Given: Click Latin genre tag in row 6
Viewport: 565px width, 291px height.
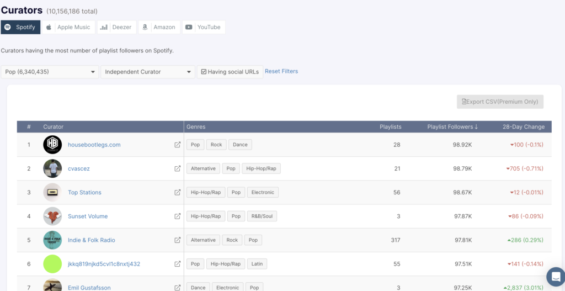Looking at the screenshot, I should point(257,264).
